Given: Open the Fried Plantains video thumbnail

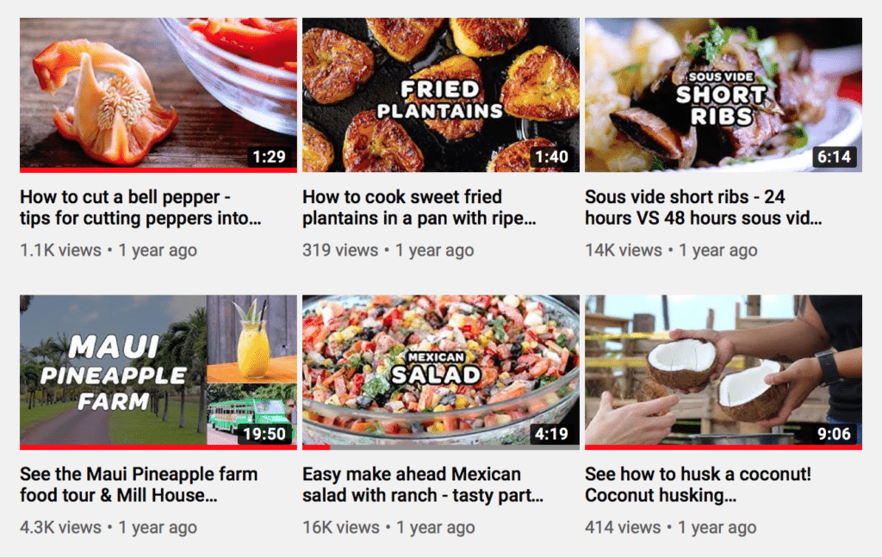Looking at the screenshot, I should [x=440, y=95].
